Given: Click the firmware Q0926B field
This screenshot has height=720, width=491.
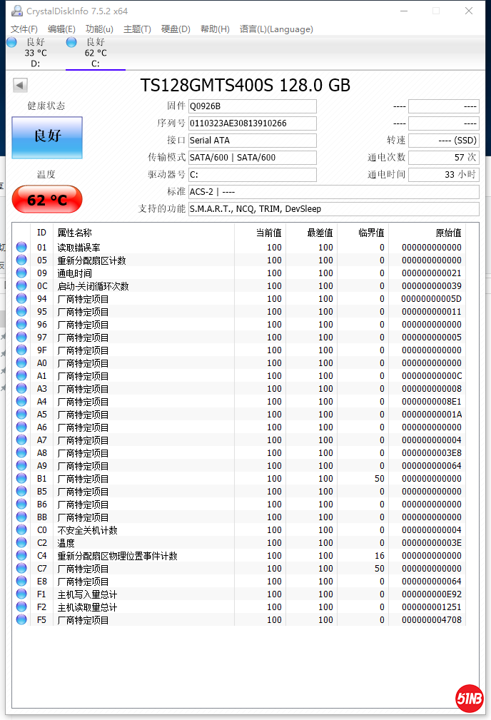Looking at the screenshot, I should [252, 106].
